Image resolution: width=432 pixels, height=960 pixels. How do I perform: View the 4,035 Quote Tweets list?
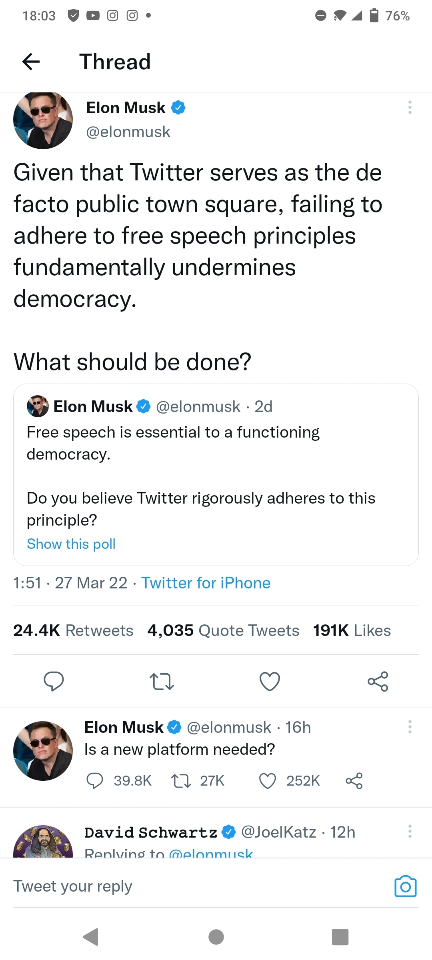click(223, 630)
